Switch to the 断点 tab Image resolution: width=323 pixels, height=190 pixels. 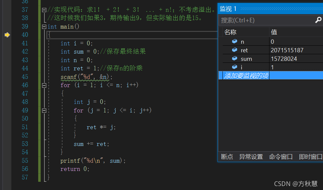point(227,157)
